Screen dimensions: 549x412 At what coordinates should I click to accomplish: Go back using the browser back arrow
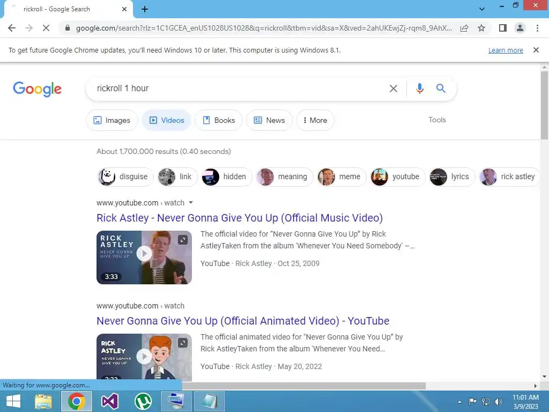[12, 28]
